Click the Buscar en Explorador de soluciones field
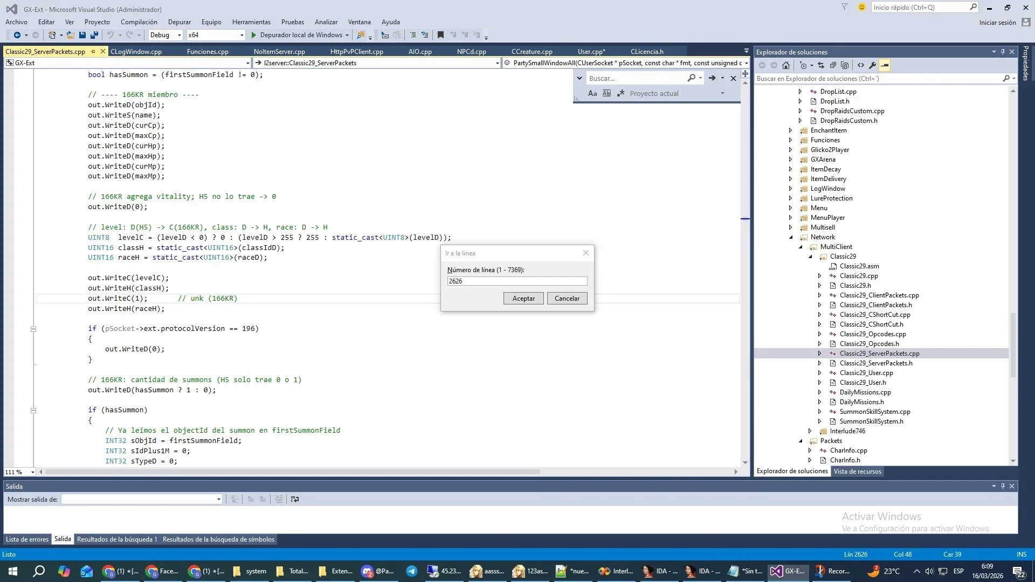The width and height of the screenshot is (1035, 582). (878, 79)
